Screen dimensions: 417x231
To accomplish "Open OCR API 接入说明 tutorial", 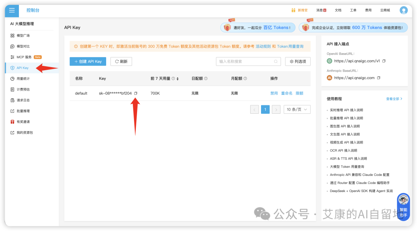I will (x=343, y=150).
